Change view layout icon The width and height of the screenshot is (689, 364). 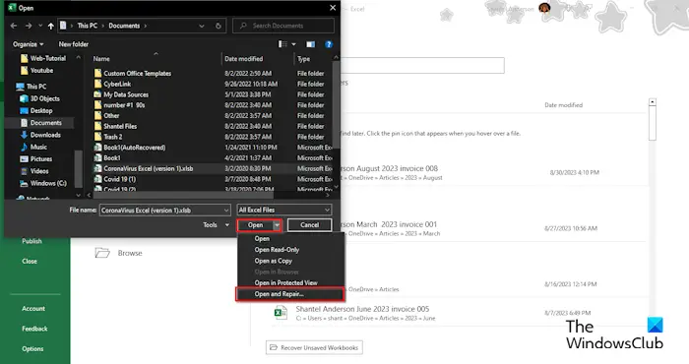pos(282,44)
